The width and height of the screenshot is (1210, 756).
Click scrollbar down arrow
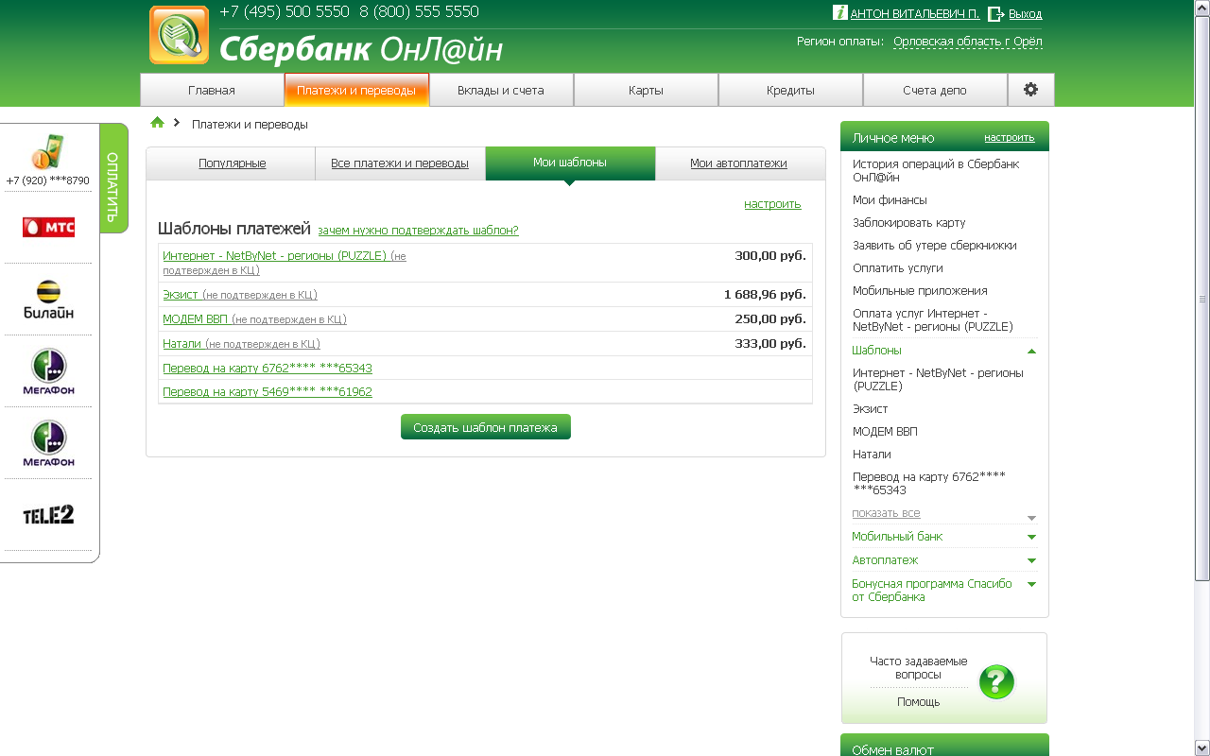(1202, 747)
